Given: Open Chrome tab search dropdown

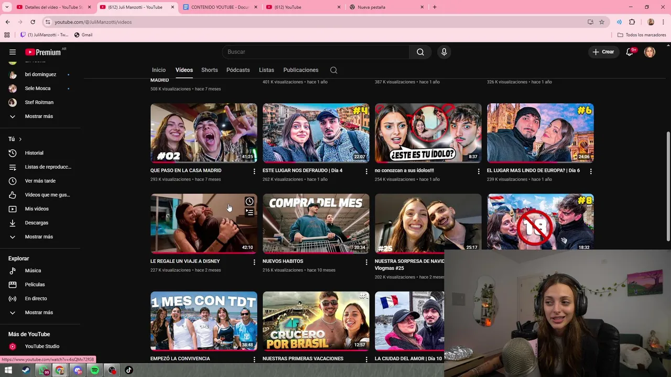Looking at the screenshot, I should [x=7, y=7].
